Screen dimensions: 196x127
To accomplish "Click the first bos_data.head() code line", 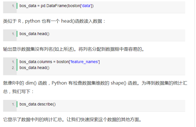I will tap(34, 34).
